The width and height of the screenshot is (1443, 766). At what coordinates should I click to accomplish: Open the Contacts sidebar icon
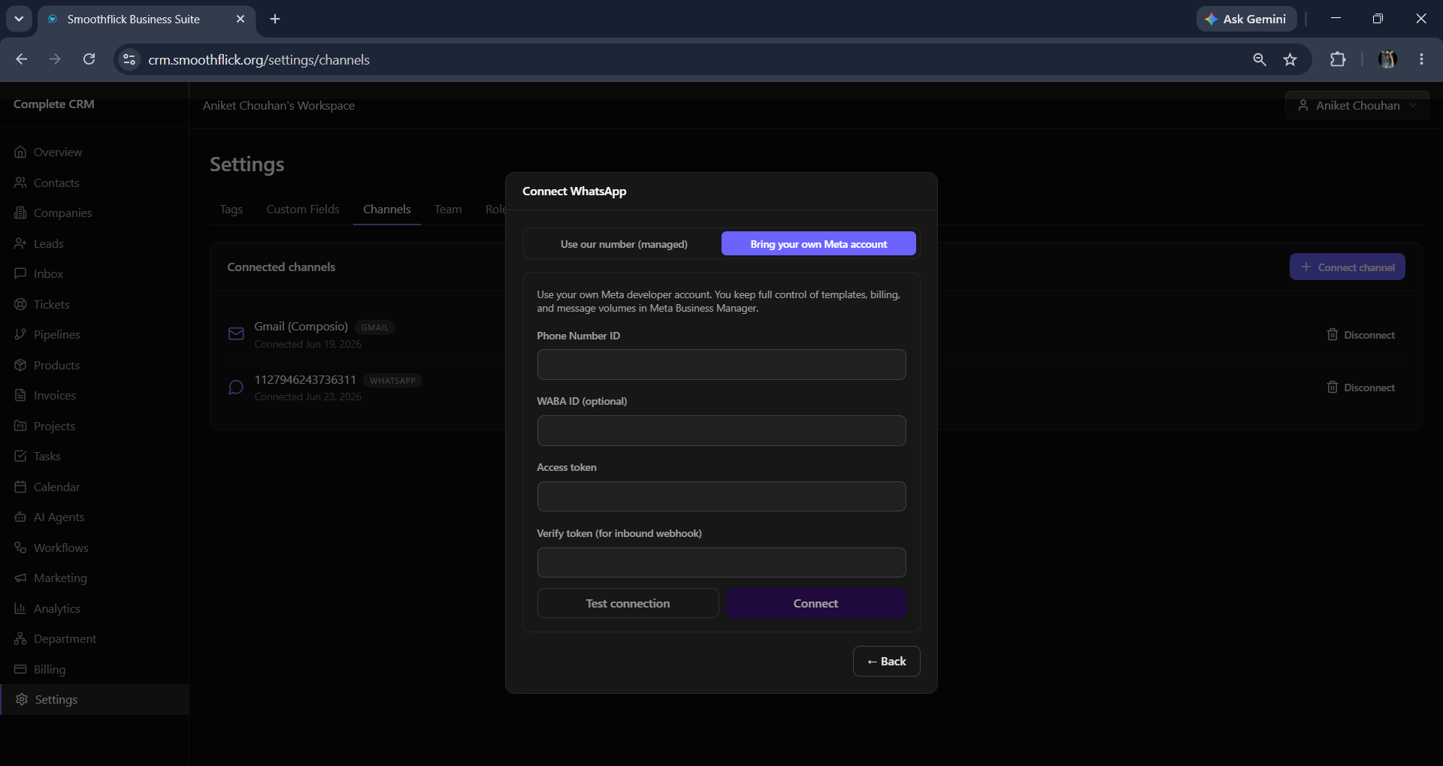tap(20, 182)
